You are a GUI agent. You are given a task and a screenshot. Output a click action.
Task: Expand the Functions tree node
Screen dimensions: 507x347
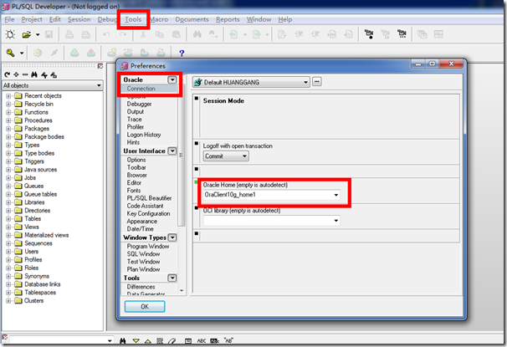[8, 112]
